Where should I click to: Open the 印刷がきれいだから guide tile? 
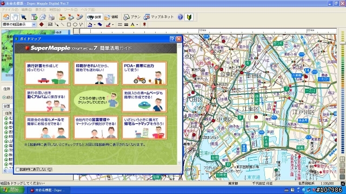[96, 73]
